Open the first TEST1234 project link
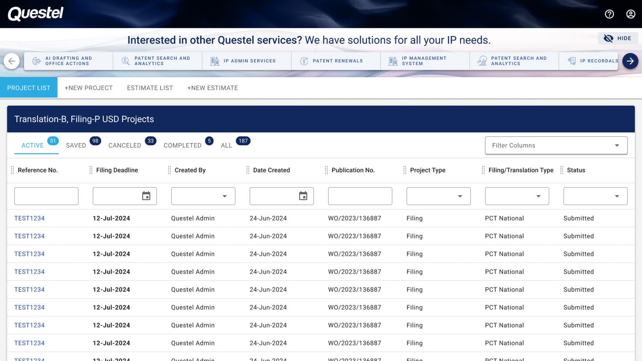This screenshot has height=361, width=642. [x=29, y=218]
